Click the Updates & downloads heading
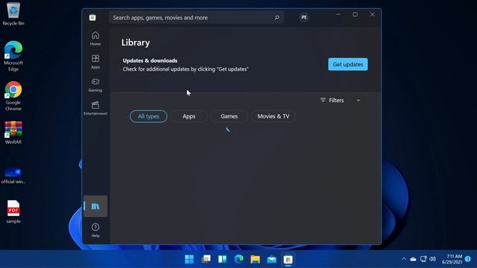This screenshot has width=477, height=268. [x=150, y=60]
